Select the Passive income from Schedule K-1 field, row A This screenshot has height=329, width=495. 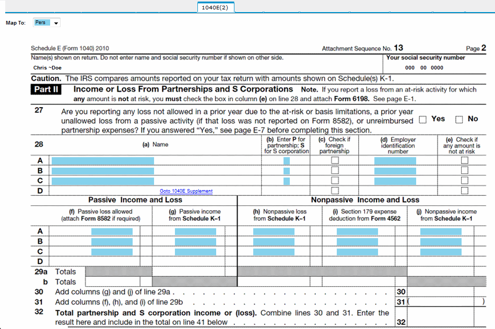point(195,232)
